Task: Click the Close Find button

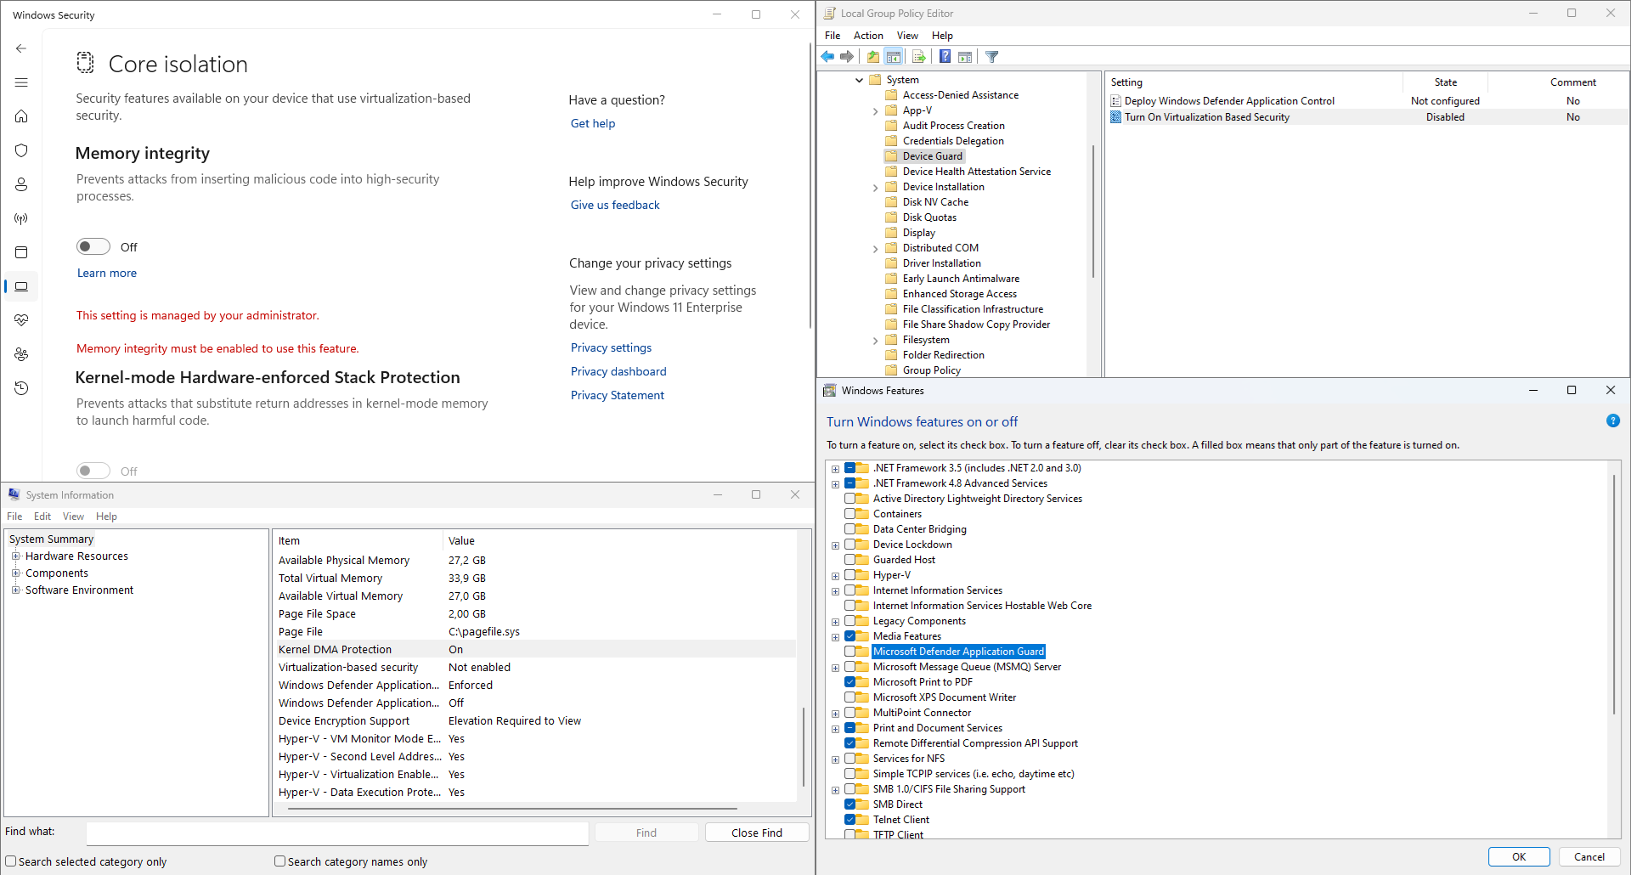Action: 757,833
